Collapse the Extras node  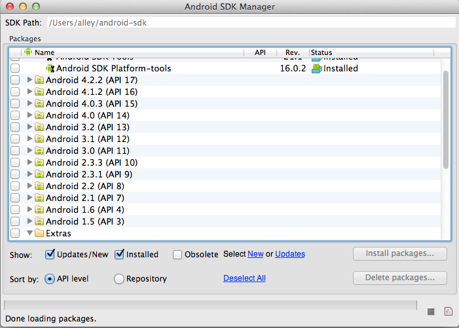point(29,233)
